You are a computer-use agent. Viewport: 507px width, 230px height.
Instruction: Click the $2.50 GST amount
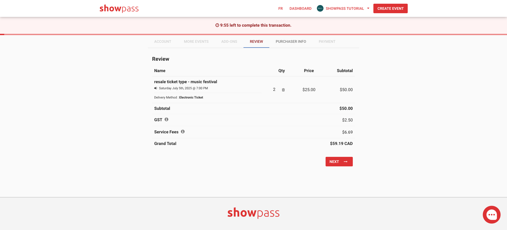coord(347,120)
